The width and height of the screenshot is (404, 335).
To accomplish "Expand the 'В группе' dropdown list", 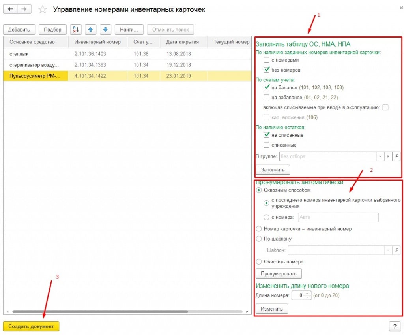I will (x=380, y=156).
